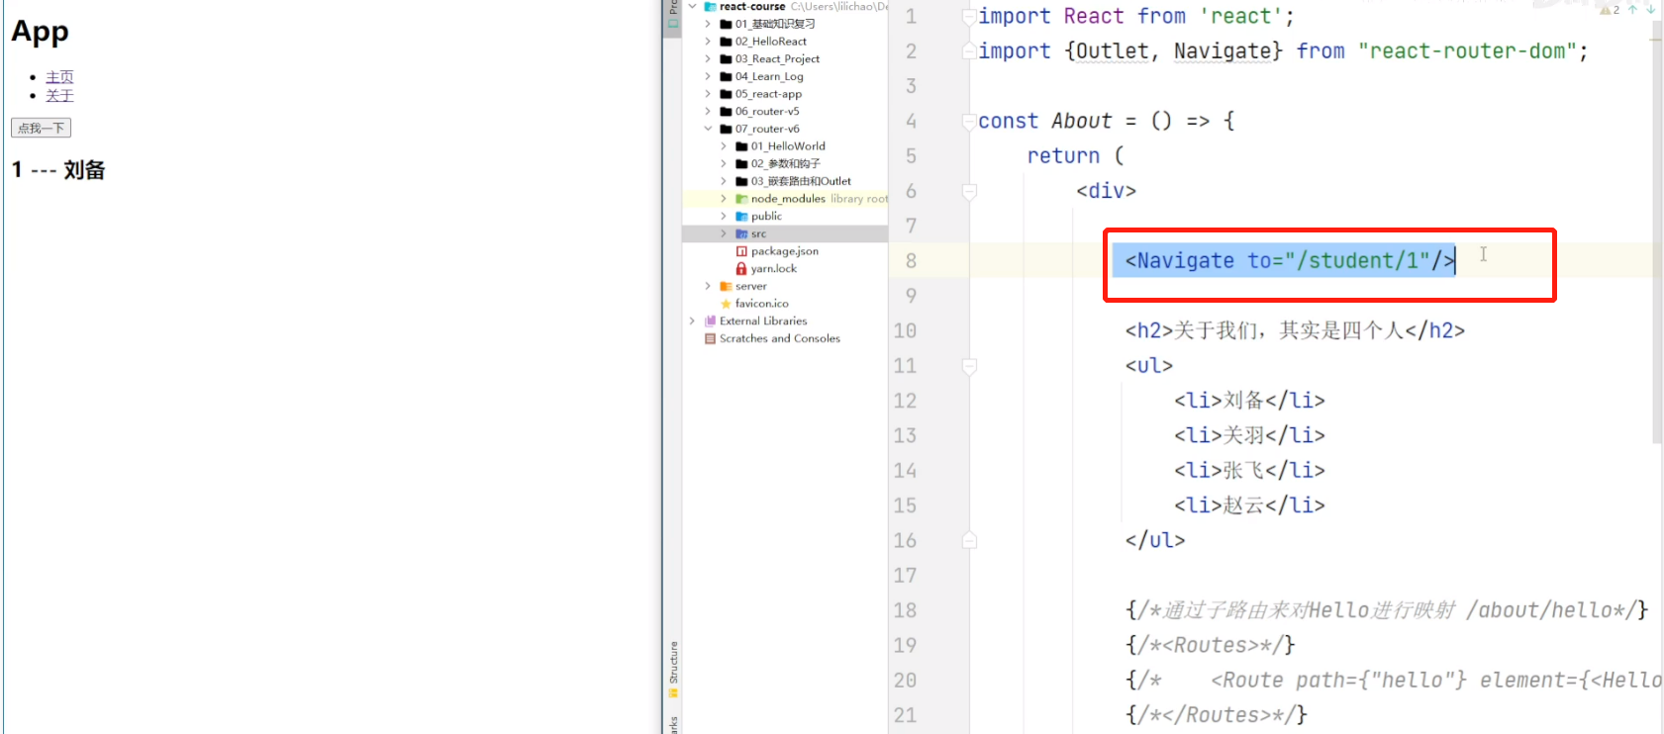
Task: Click the Scratches and Consoles icon
Action: pos(710,338)
